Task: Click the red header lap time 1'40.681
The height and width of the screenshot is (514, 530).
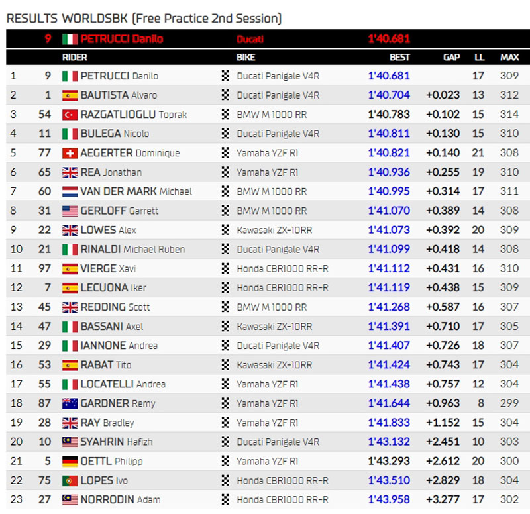Action: [x=389, y=39]
